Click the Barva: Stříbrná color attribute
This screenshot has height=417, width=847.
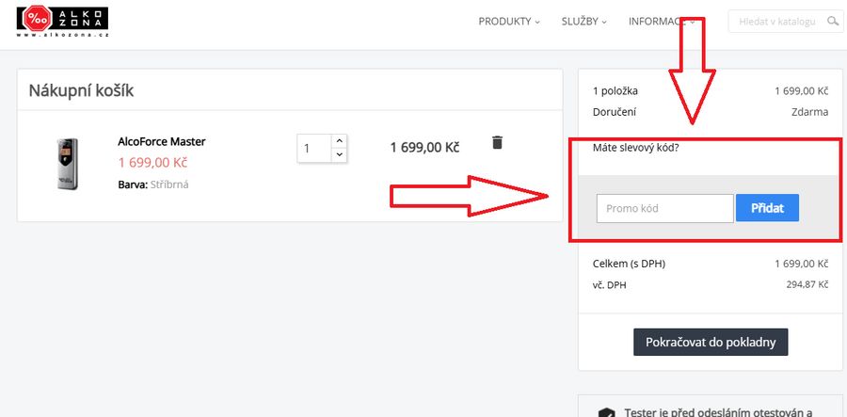click(152, 184)
